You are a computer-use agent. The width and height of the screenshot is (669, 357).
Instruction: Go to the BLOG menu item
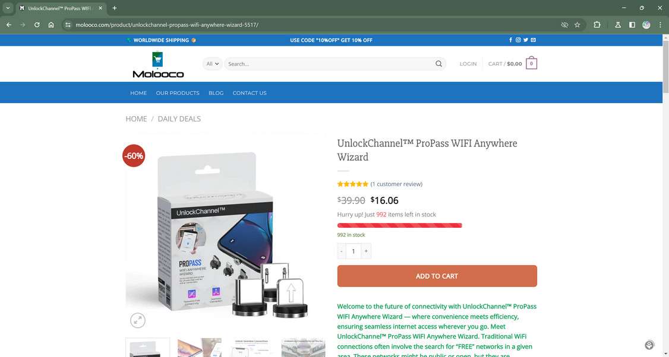(216, 93)
